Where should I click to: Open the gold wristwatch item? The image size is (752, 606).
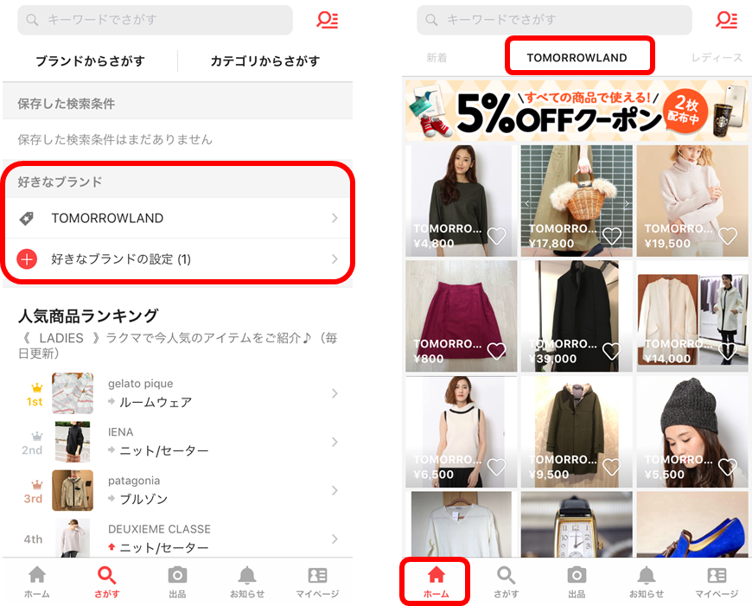[577, 524]
